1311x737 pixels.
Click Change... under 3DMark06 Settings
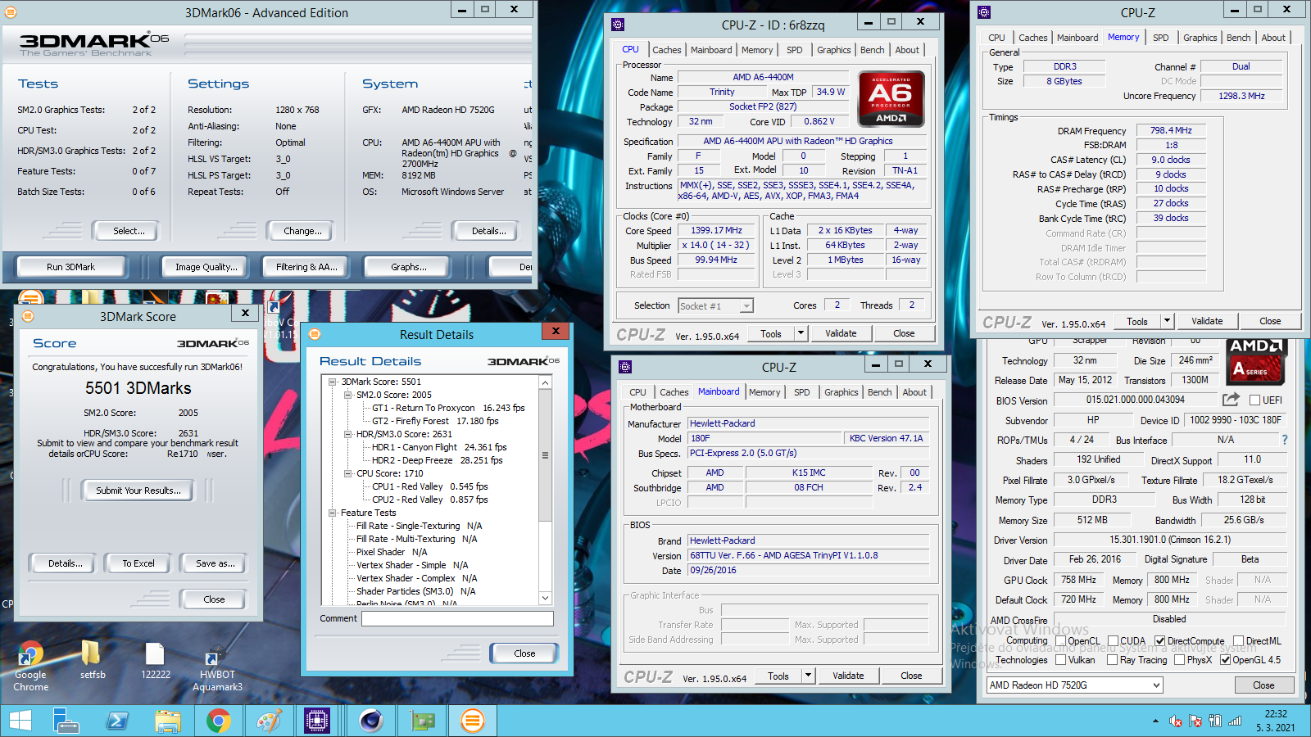pyautogui.click(x=302, y=231)
